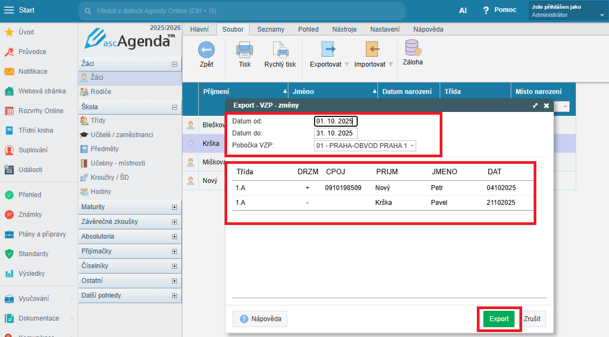
Task: Open Pobočka VZP dropdown list
Action: (x=365, y=145)
